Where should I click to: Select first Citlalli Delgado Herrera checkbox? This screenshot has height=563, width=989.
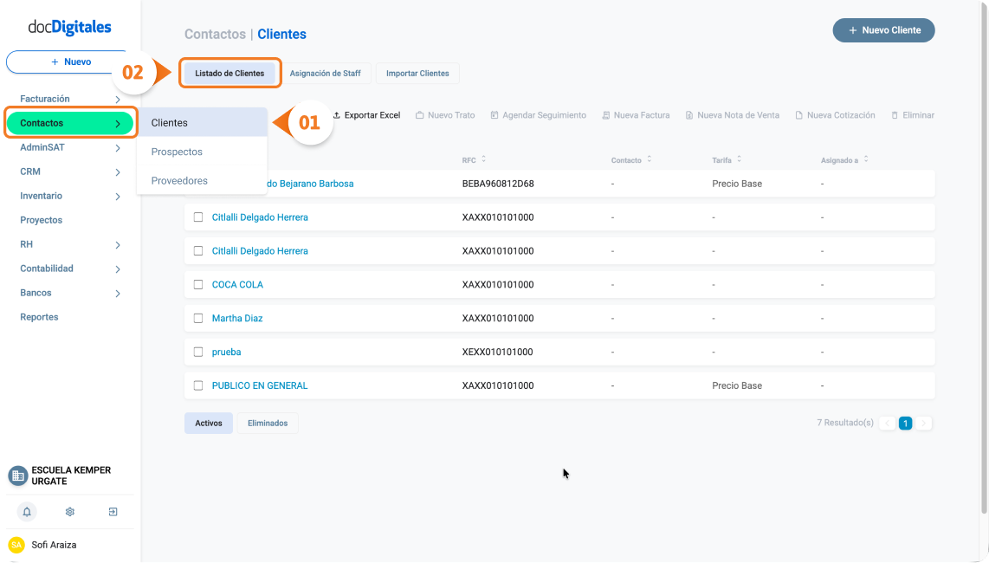[198, 217]
